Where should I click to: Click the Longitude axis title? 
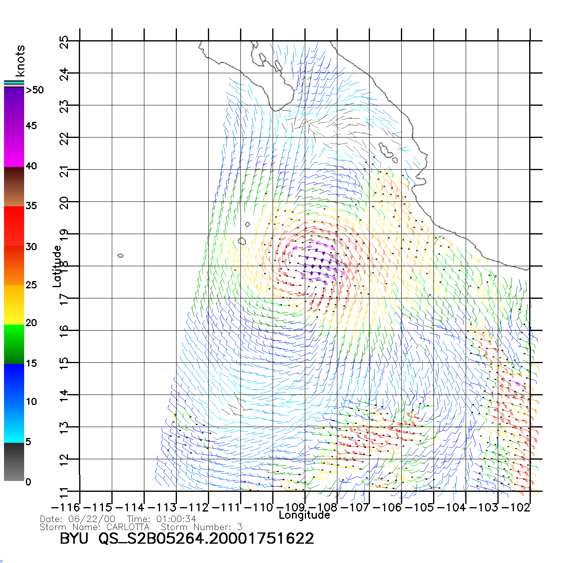[x=304, y=515]
